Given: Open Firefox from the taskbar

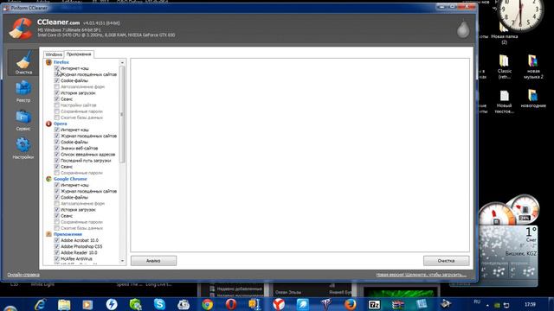Looking at the screenshot, I should [x=350, y=304].
